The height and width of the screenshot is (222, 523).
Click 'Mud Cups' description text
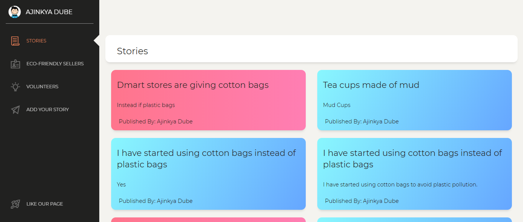336,105
